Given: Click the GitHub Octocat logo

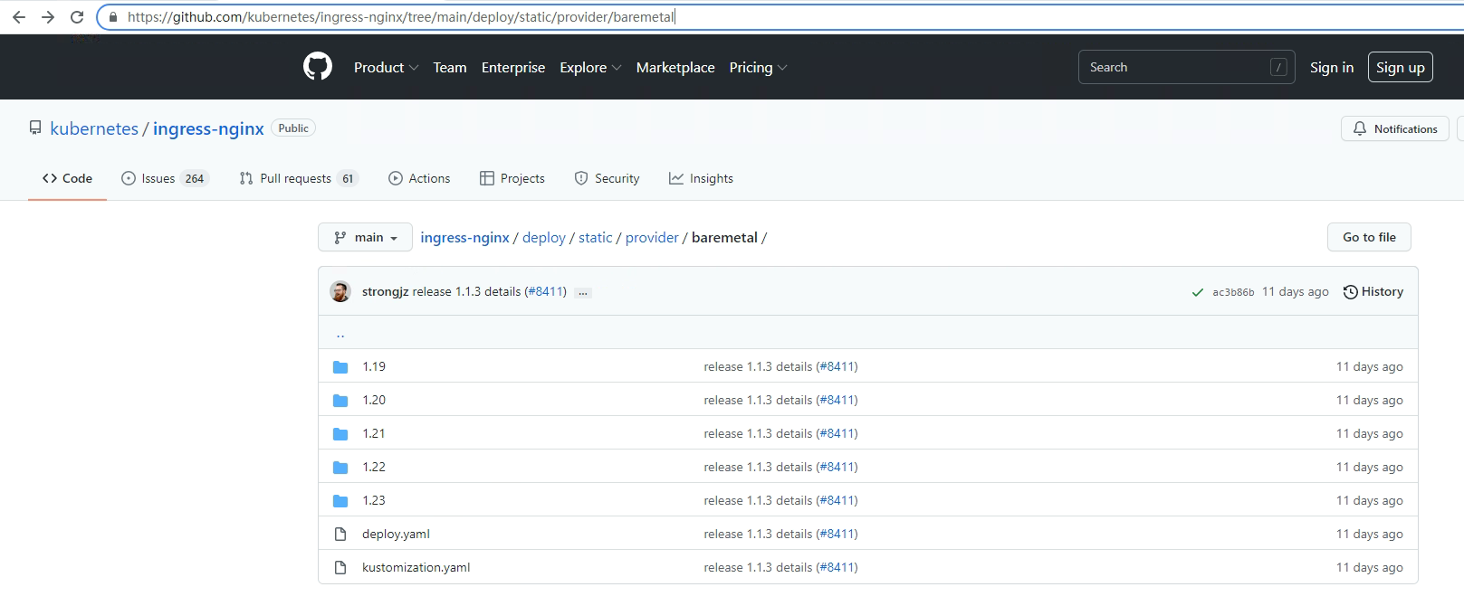Looking at the screenshot, I should point(318,67).
